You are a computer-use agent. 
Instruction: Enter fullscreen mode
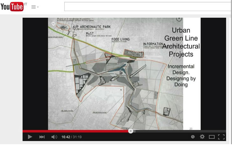tap(221, 137)
